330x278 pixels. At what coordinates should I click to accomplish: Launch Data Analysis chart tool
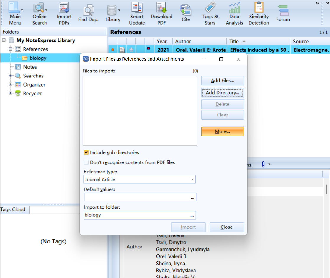(x=234, y=13)
